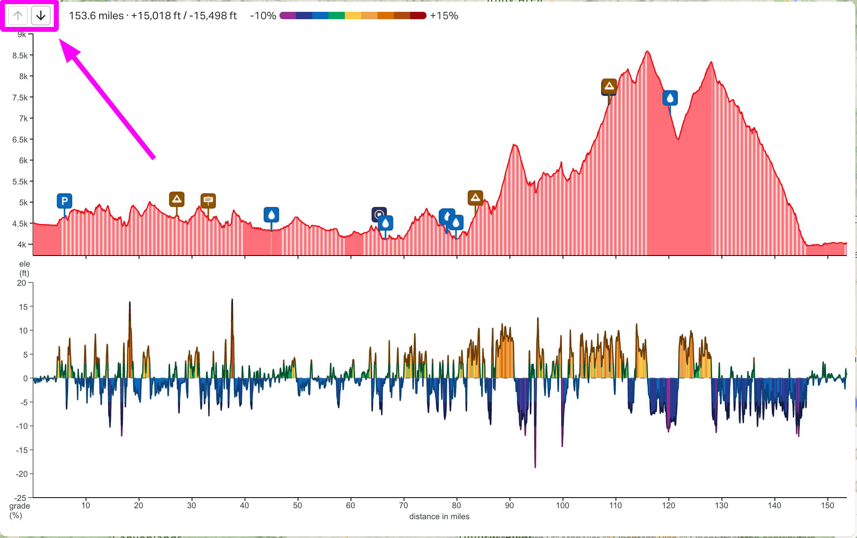Click the dark red legend segment beside +15%
This screenshot has width=857, height=538.
(418, 16)
